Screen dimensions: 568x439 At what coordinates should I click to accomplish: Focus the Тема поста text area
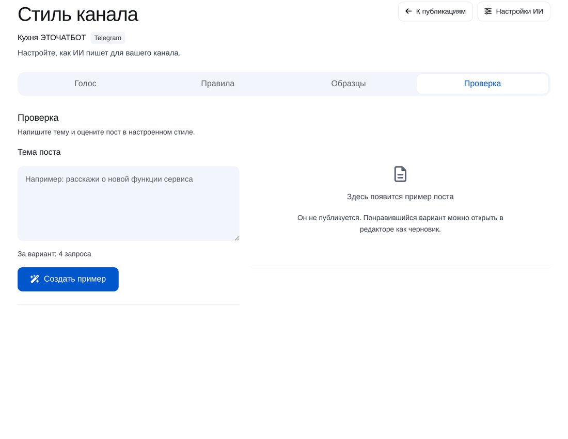click(129, 203)
